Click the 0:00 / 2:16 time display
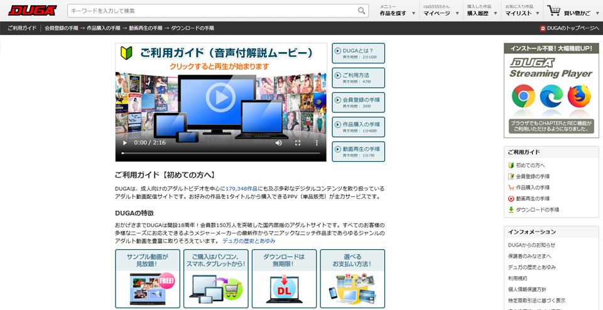 [x=150, y=143]
